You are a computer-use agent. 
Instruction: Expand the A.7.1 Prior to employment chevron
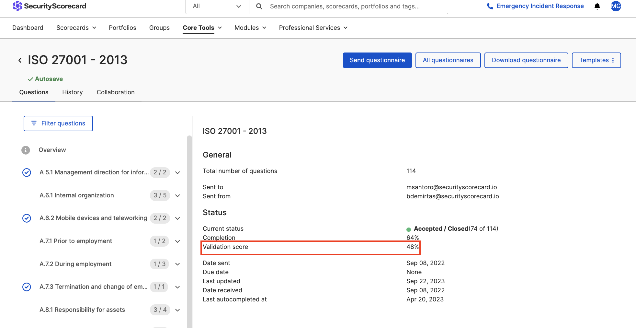click(177, 241)
